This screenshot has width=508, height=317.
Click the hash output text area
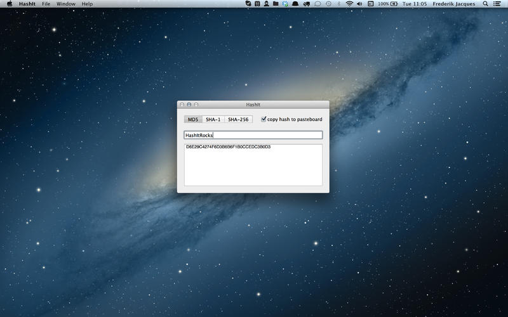[x=253, y=165]
